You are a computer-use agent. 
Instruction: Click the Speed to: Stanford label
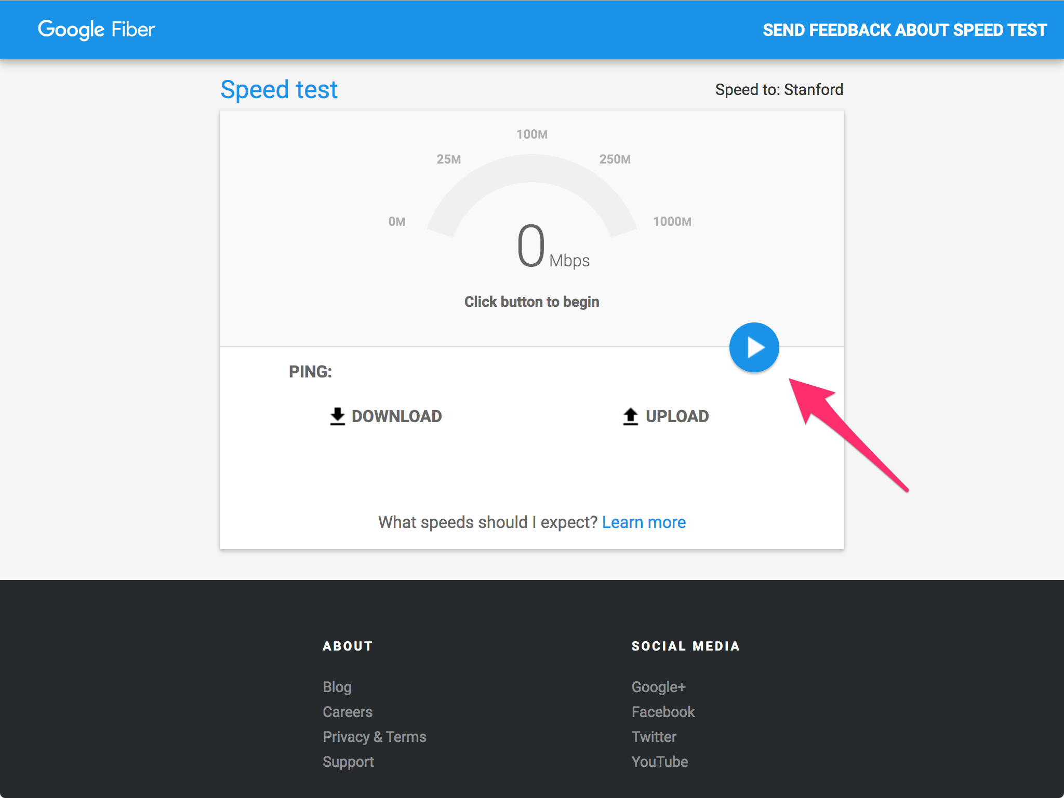tap(779, 89)
